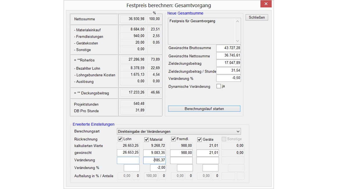Uncheck the Geräte checkbox
Viewport: 343px width, 189px height.
(199, 140)
